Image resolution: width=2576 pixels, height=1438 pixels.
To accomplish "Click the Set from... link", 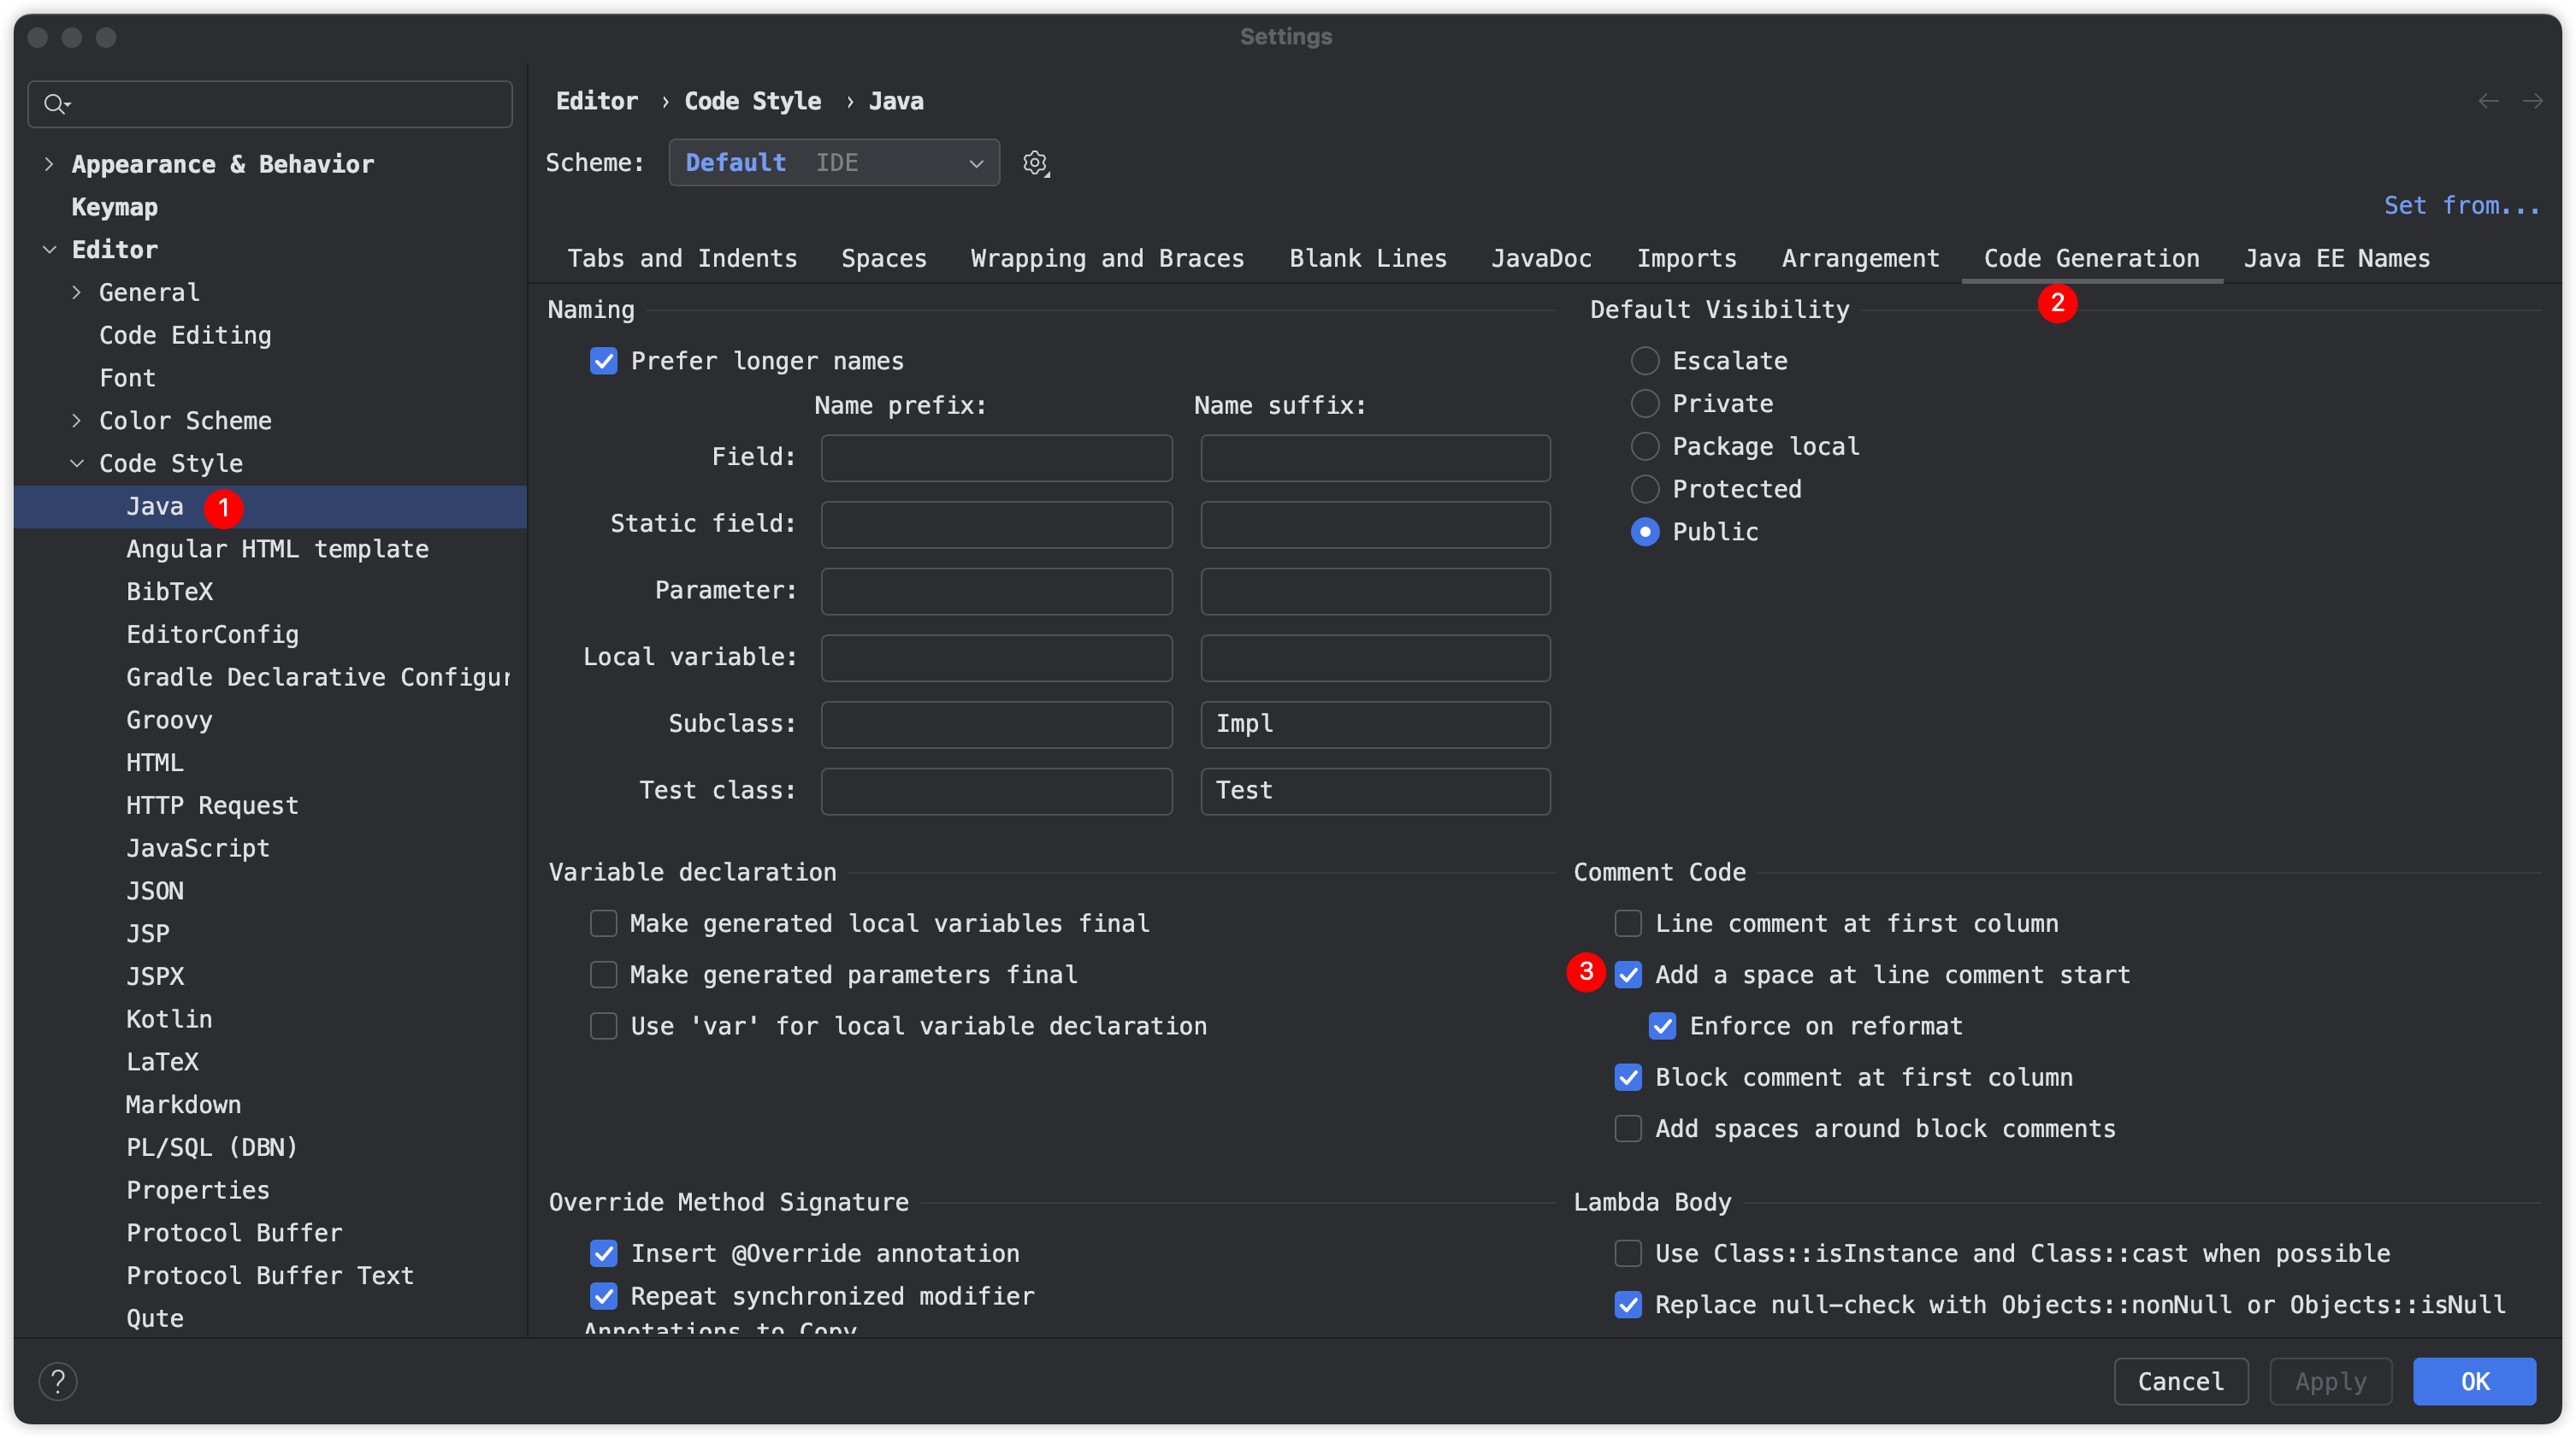I will pos(2462,206).
